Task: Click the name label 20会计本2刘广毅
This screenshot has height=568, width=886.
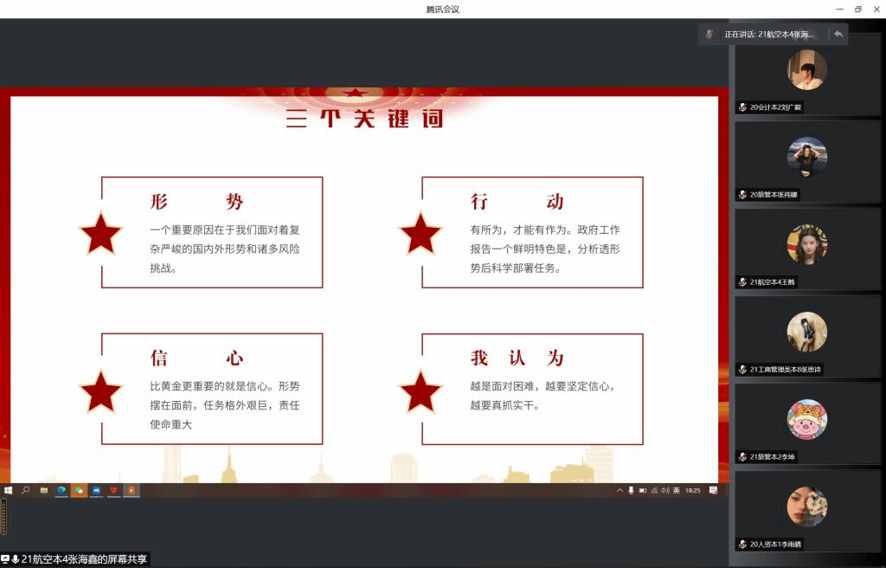Action: pos(775,107)
